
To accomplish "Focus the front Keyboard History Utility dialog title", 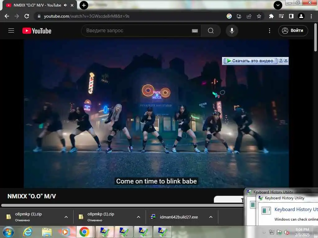I will (284, 198).
